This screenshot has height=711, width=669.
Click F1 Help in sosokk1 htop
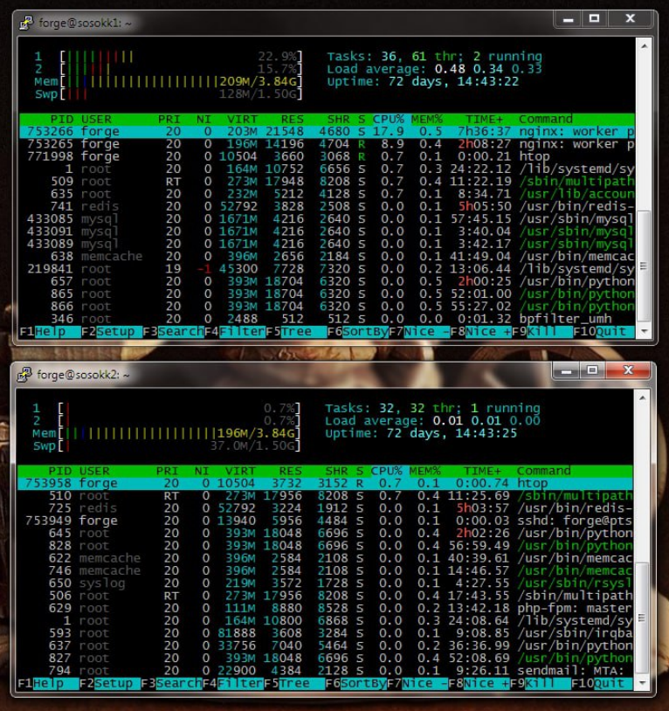tap(50, 331)
